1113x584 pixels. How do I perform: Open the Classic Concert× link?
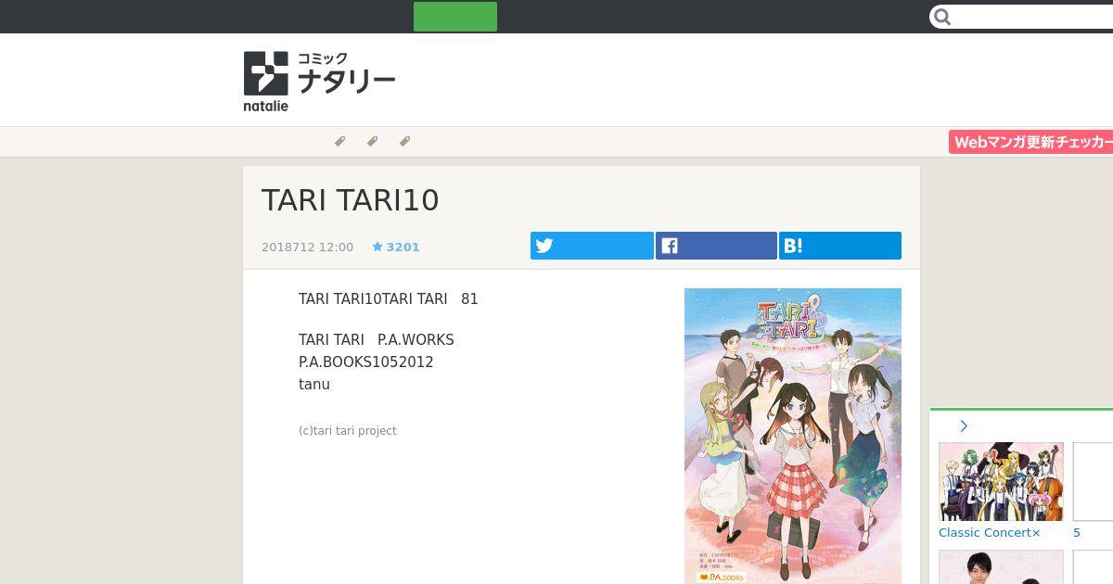[990, 532]
